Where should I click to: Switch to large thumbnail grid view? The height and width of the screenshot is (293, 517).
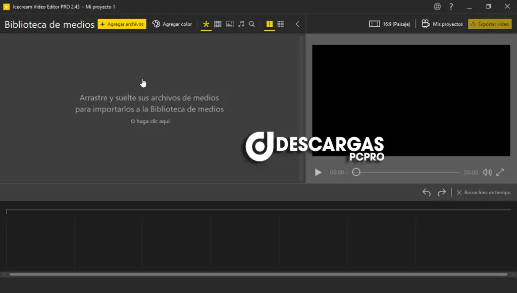(270, 24)
